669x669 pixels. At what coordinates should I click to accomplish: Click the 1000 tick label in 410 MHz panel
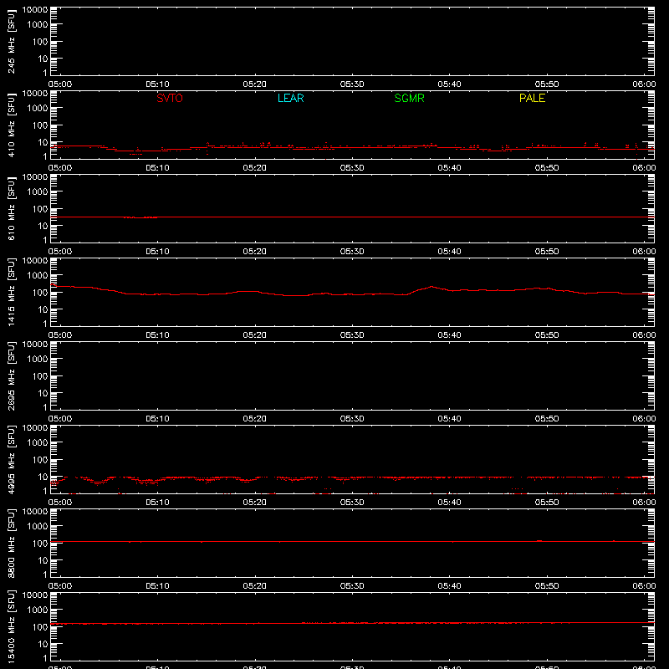[x=38, y=108]
